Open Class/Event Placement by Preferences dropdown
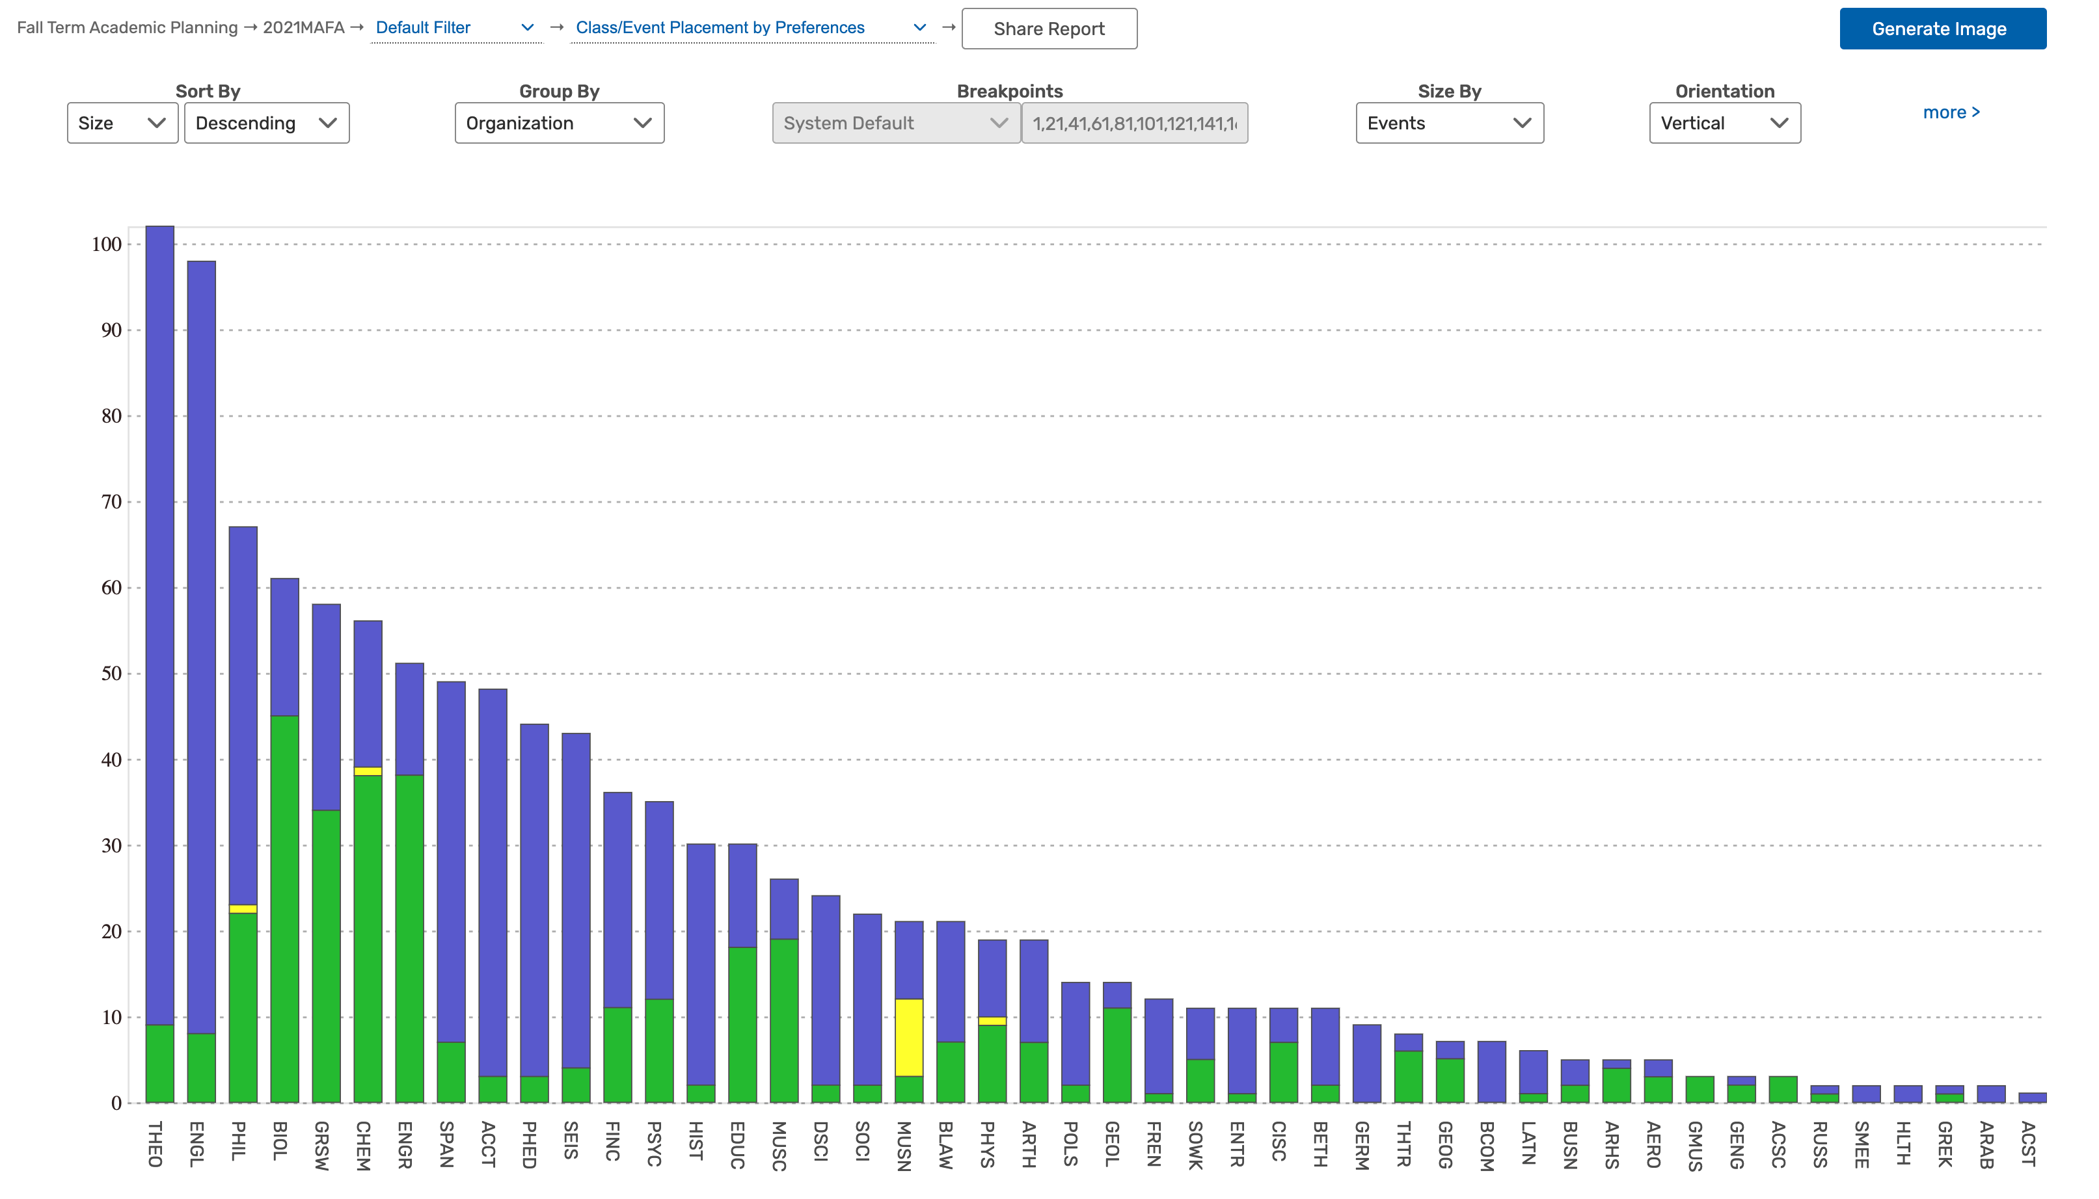 tap(750, 27)
